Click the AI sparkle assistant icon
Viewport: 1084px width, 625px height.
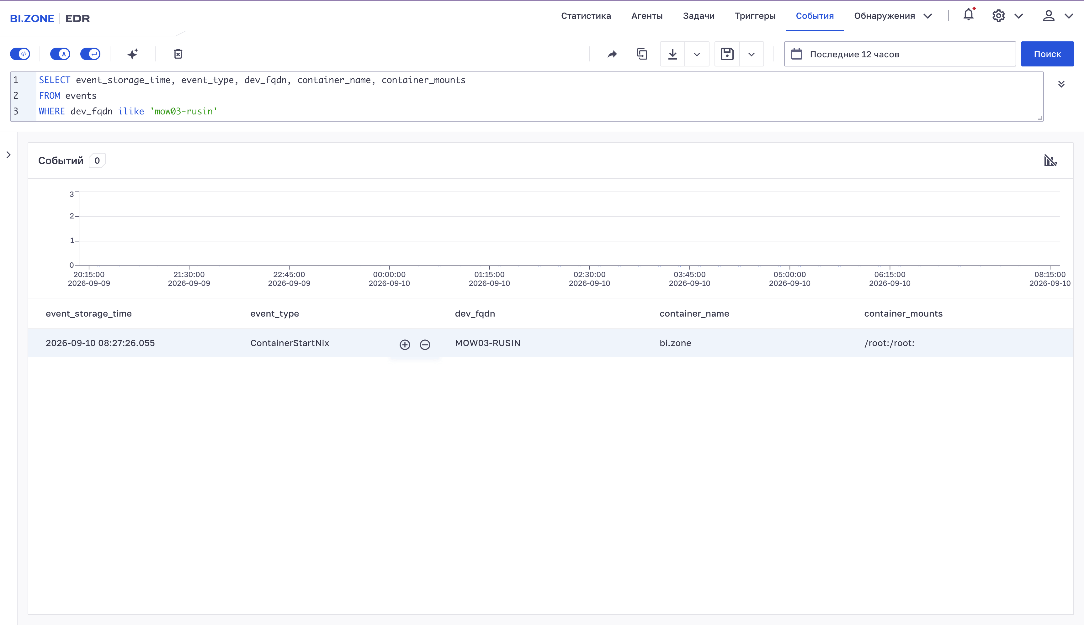(133, 54)
